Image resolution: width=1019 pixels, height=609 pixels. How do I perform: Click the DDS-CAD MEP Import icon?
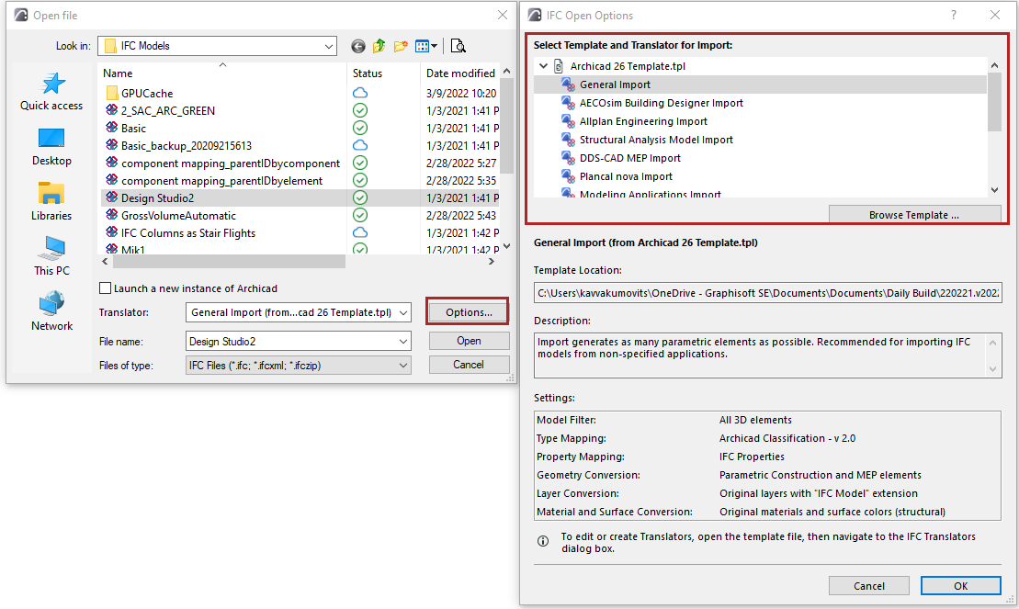point(568,158)
